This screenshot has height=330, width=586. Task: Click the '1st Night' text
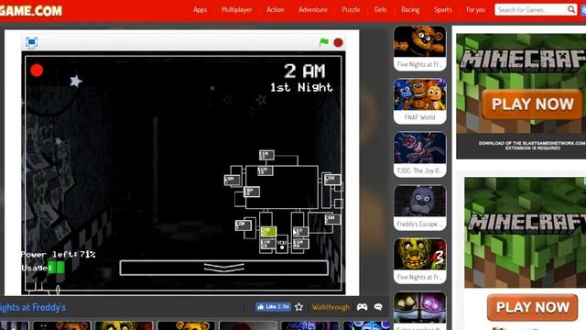[301, 87]
